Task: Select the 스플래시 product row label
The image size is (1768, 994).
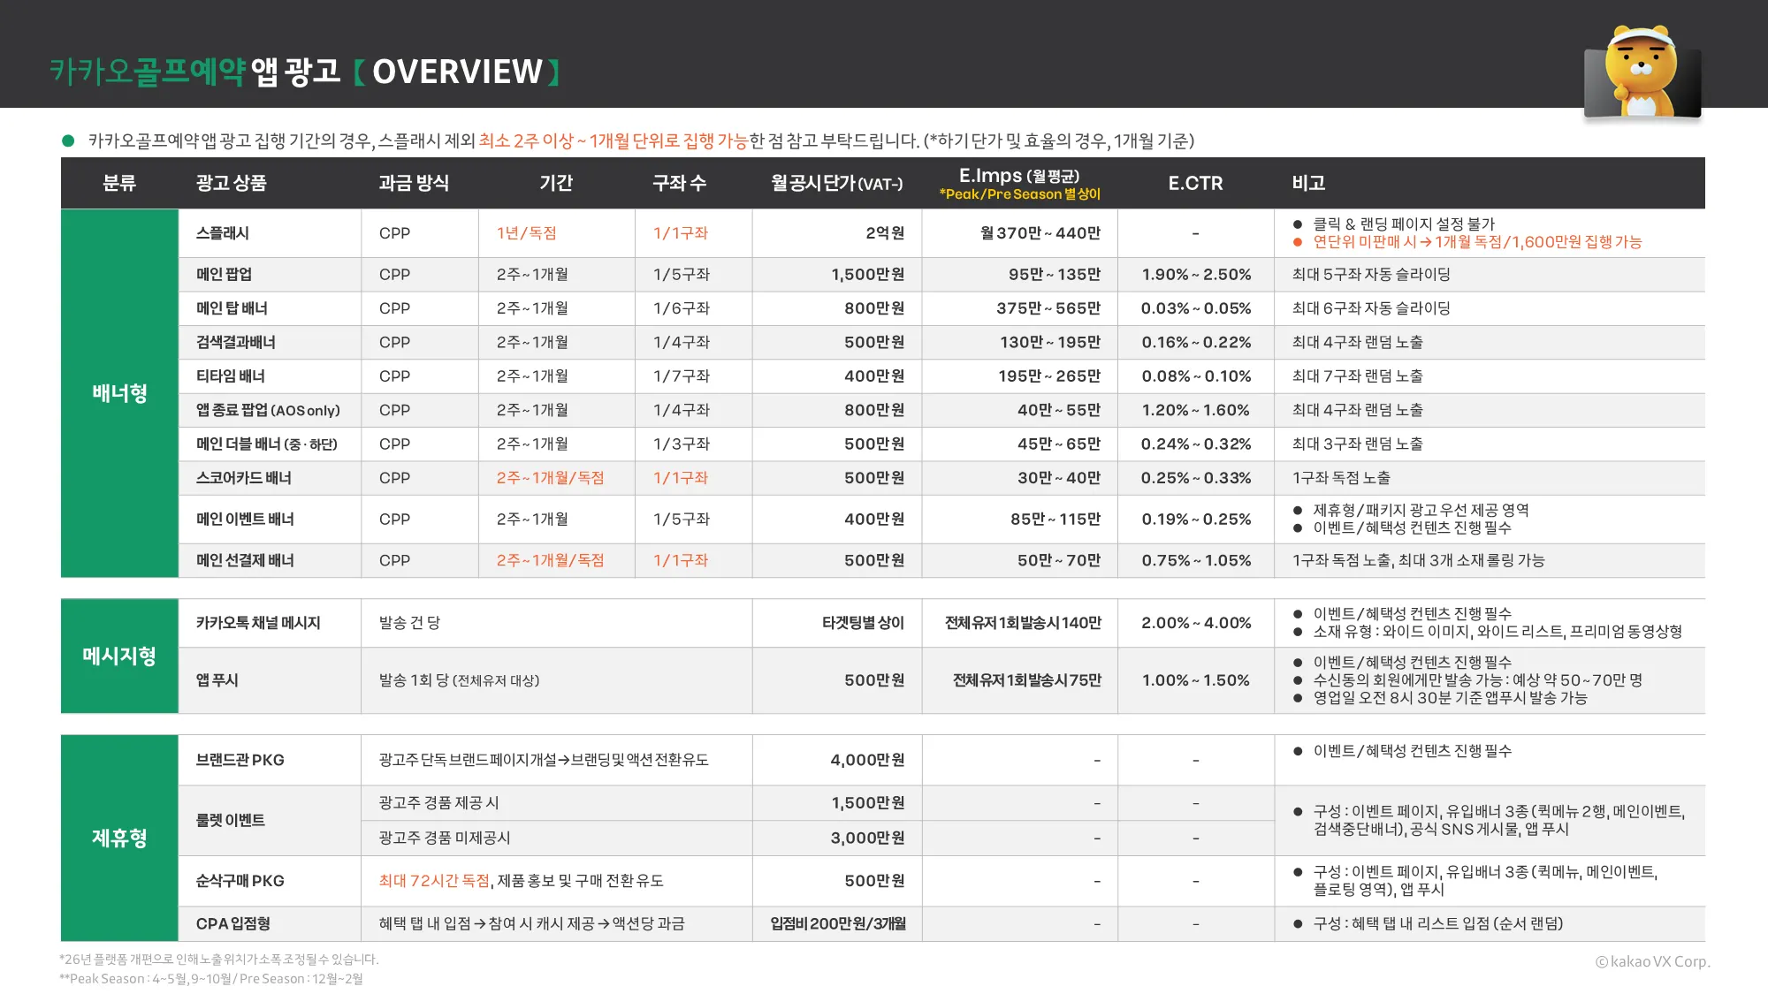Action: click(223, 233)
